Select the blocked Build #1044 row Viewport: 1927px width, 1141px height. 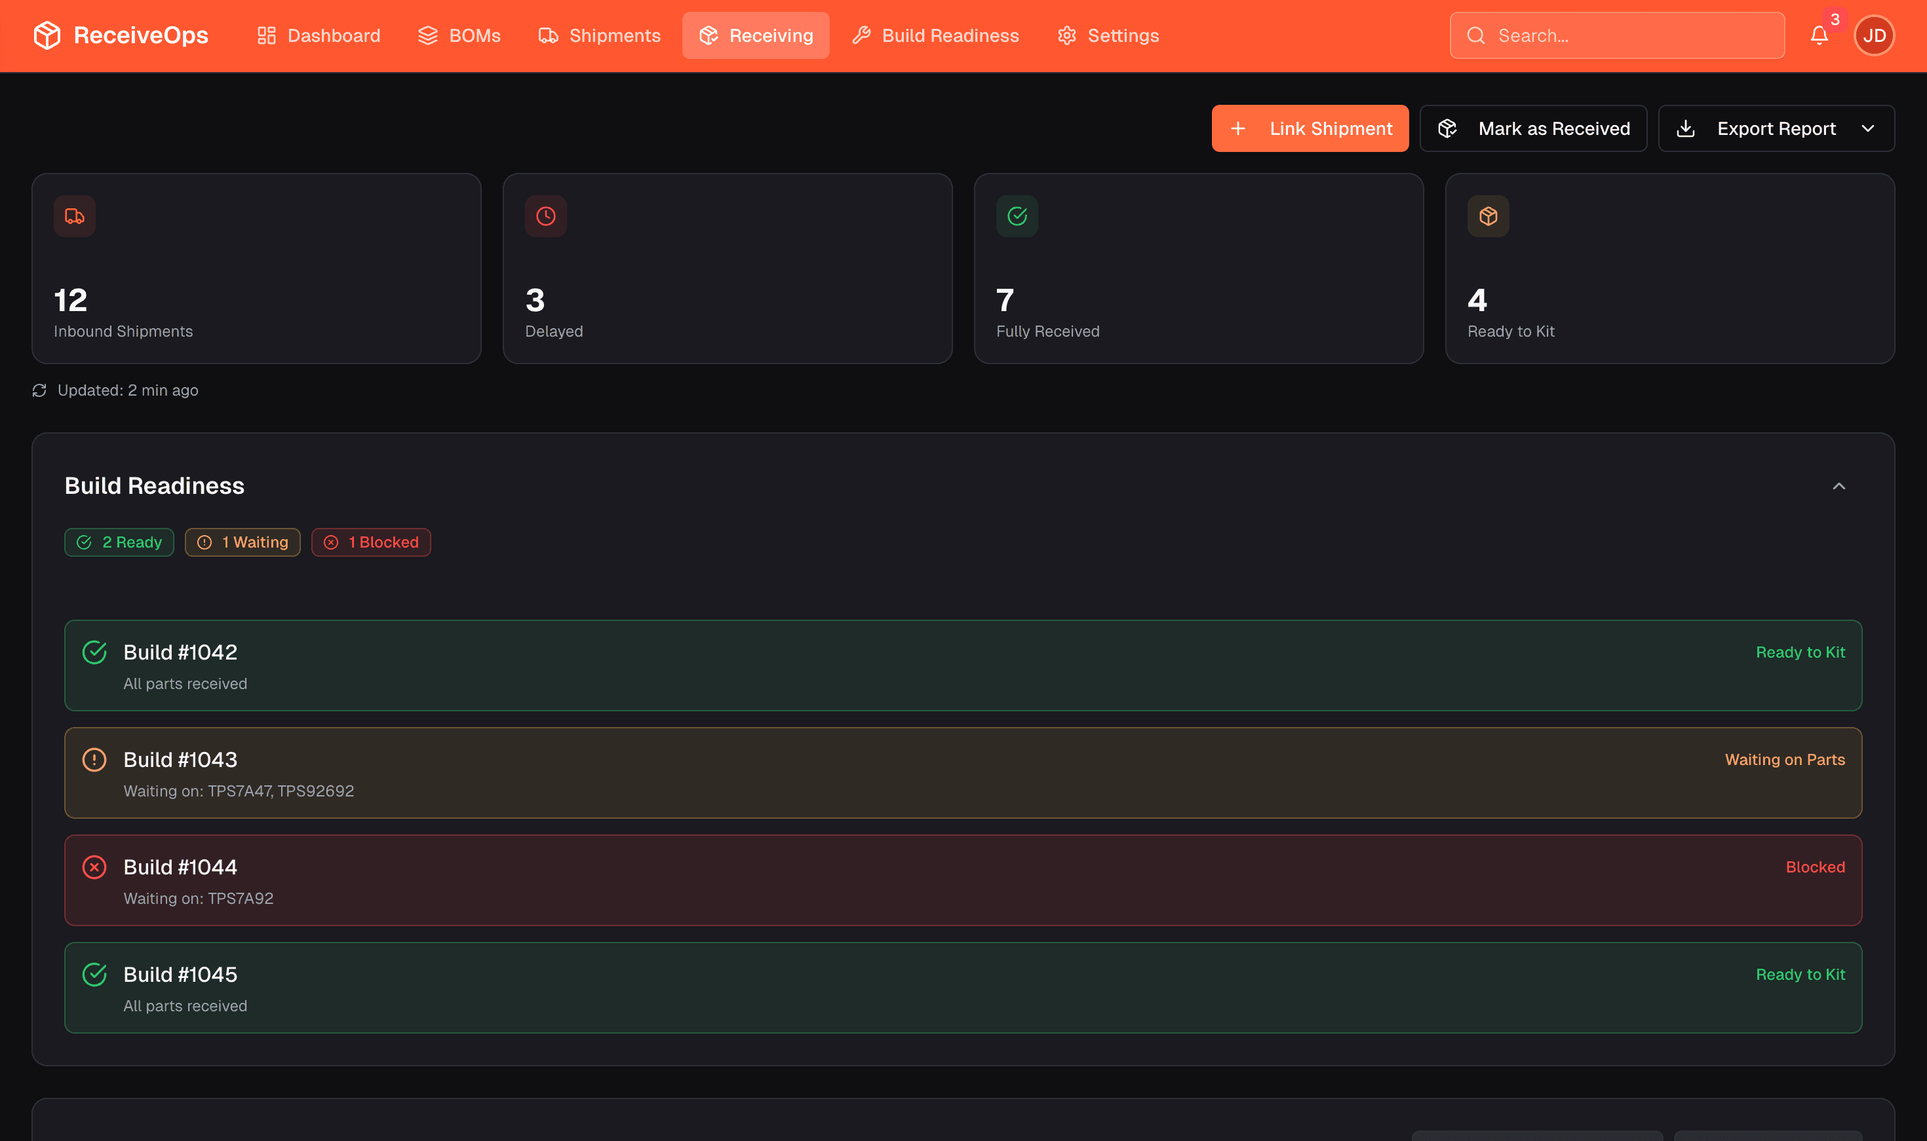(963, 880)
